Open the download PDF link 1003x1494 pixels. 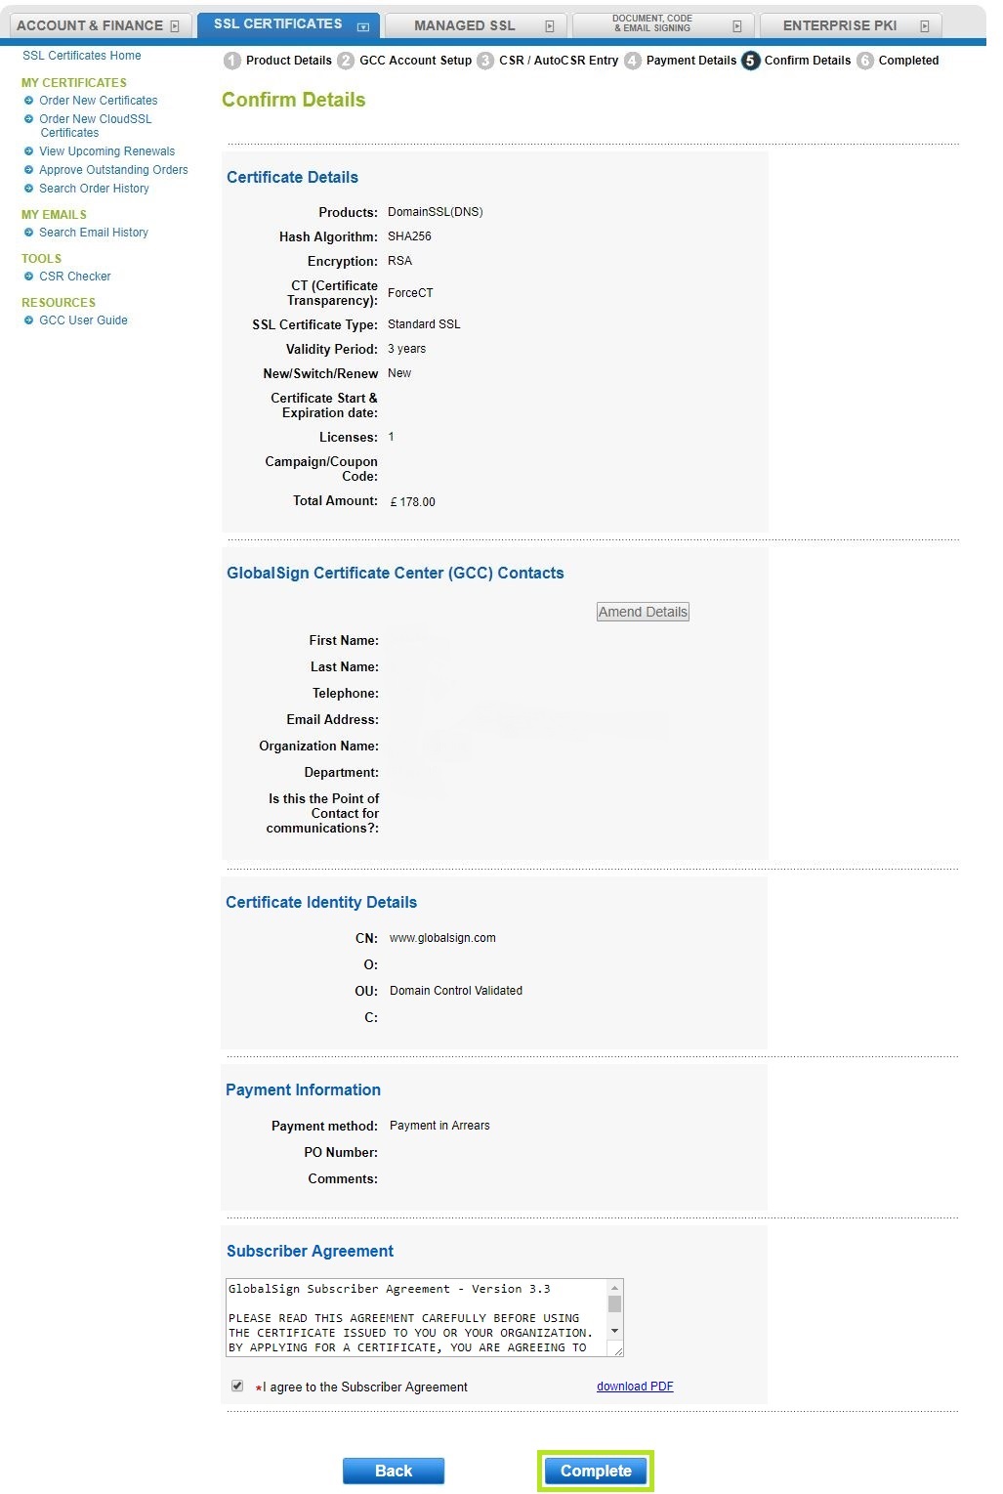pyautogui.click(x=634, y=1386)
